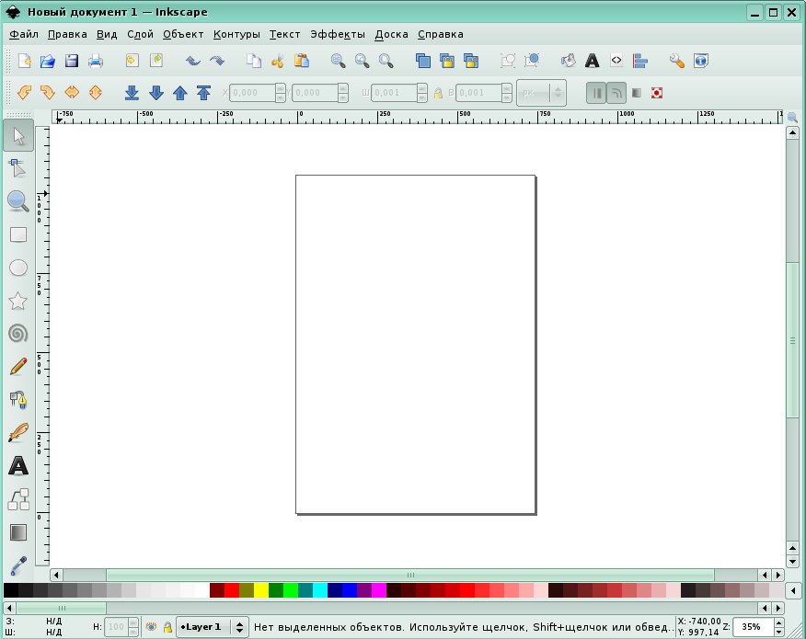
Task: Choose the Text tool in left toolbox
Action: [x=17, y=466]
